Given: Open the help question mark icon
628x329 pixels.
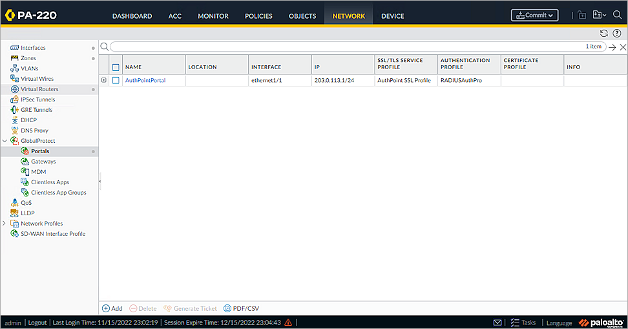Looking at the screenshot, I should (x=617, y=33).
